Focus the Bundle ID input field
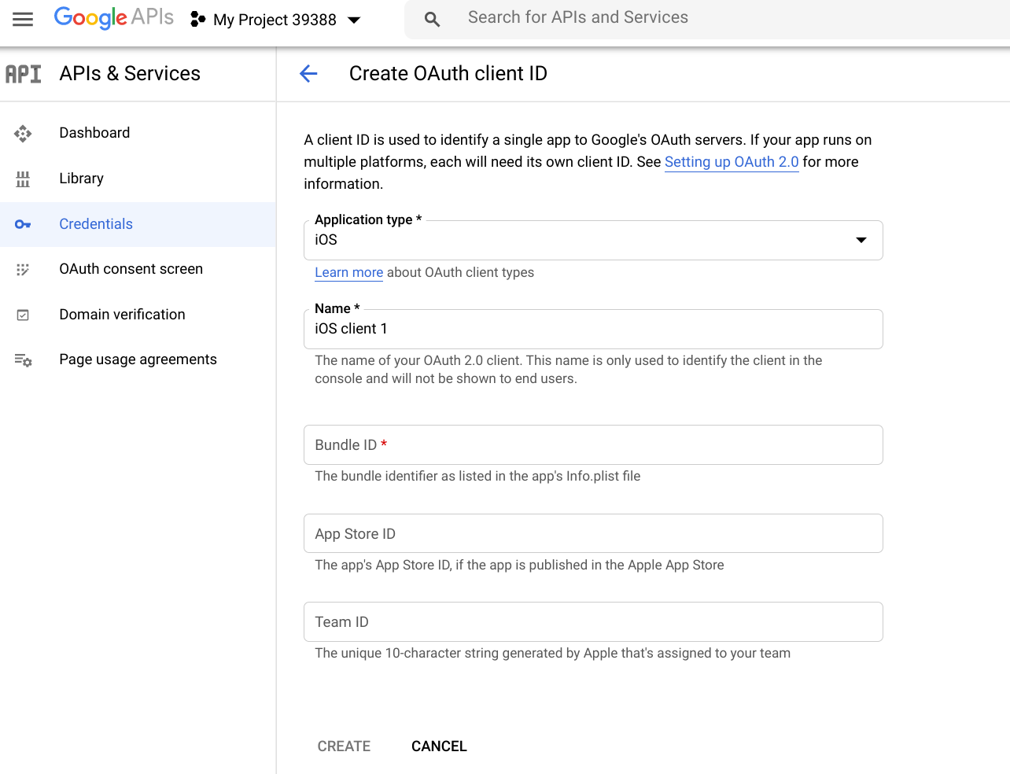Screen dimensions: 1010x774 coord(593,445)
